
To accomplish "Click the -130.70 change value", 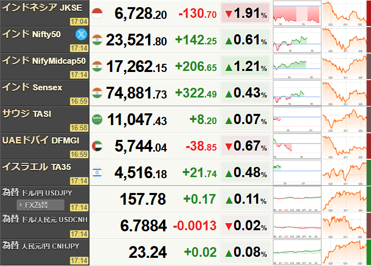I will (198, 13).
